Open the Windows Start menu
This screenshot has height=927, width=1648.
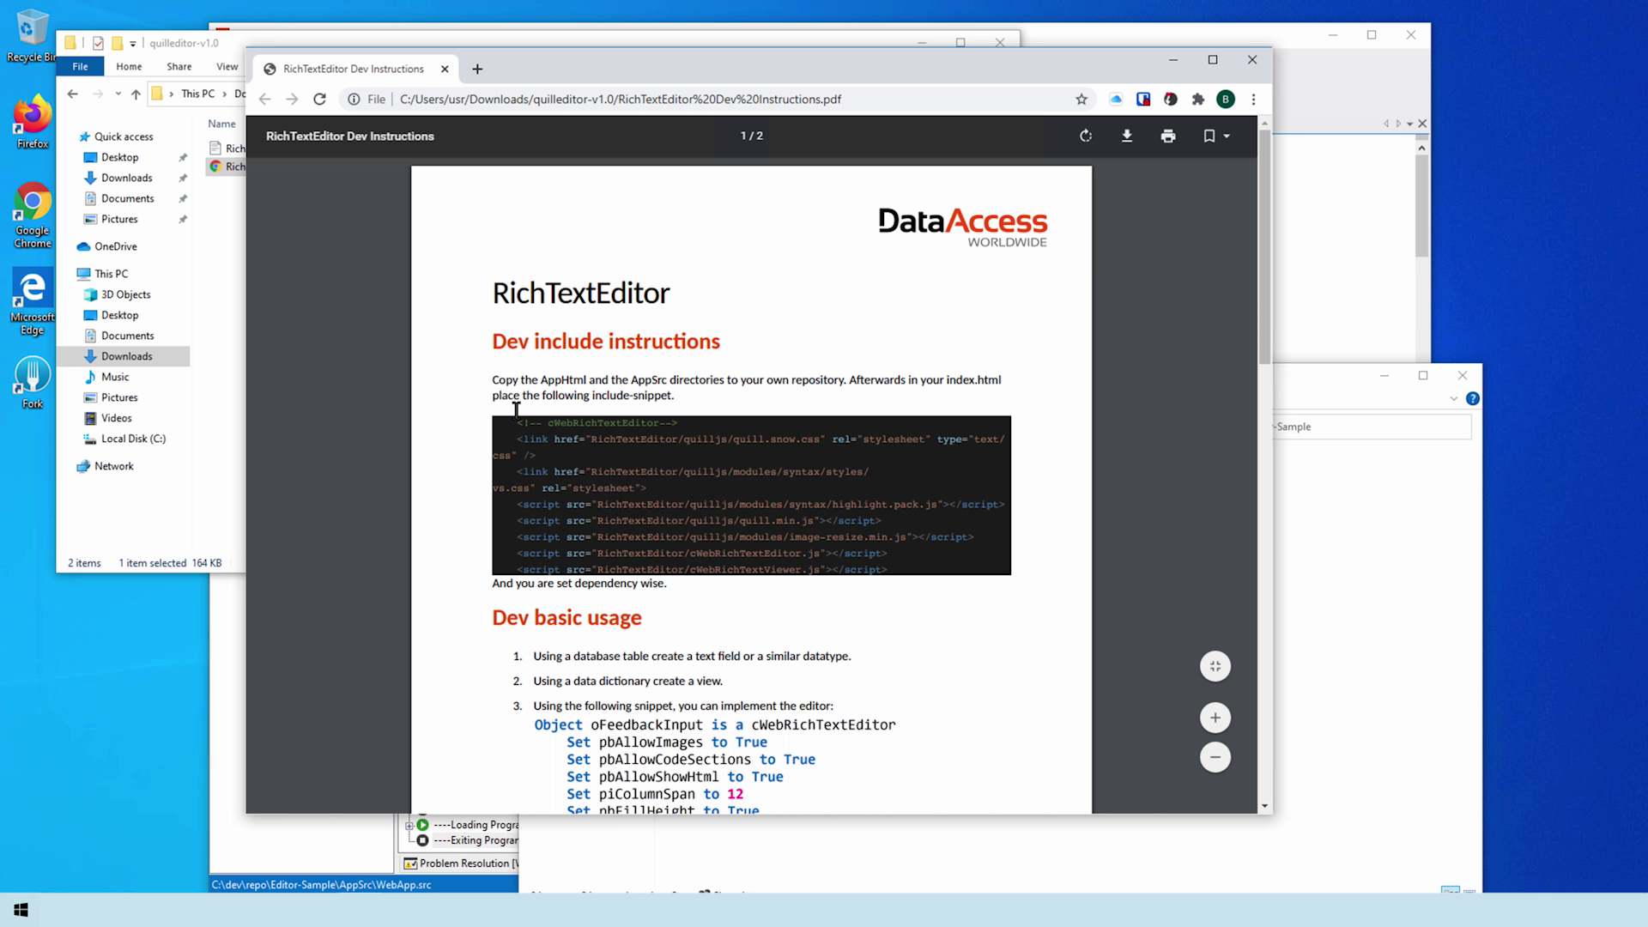coord(21,910)
